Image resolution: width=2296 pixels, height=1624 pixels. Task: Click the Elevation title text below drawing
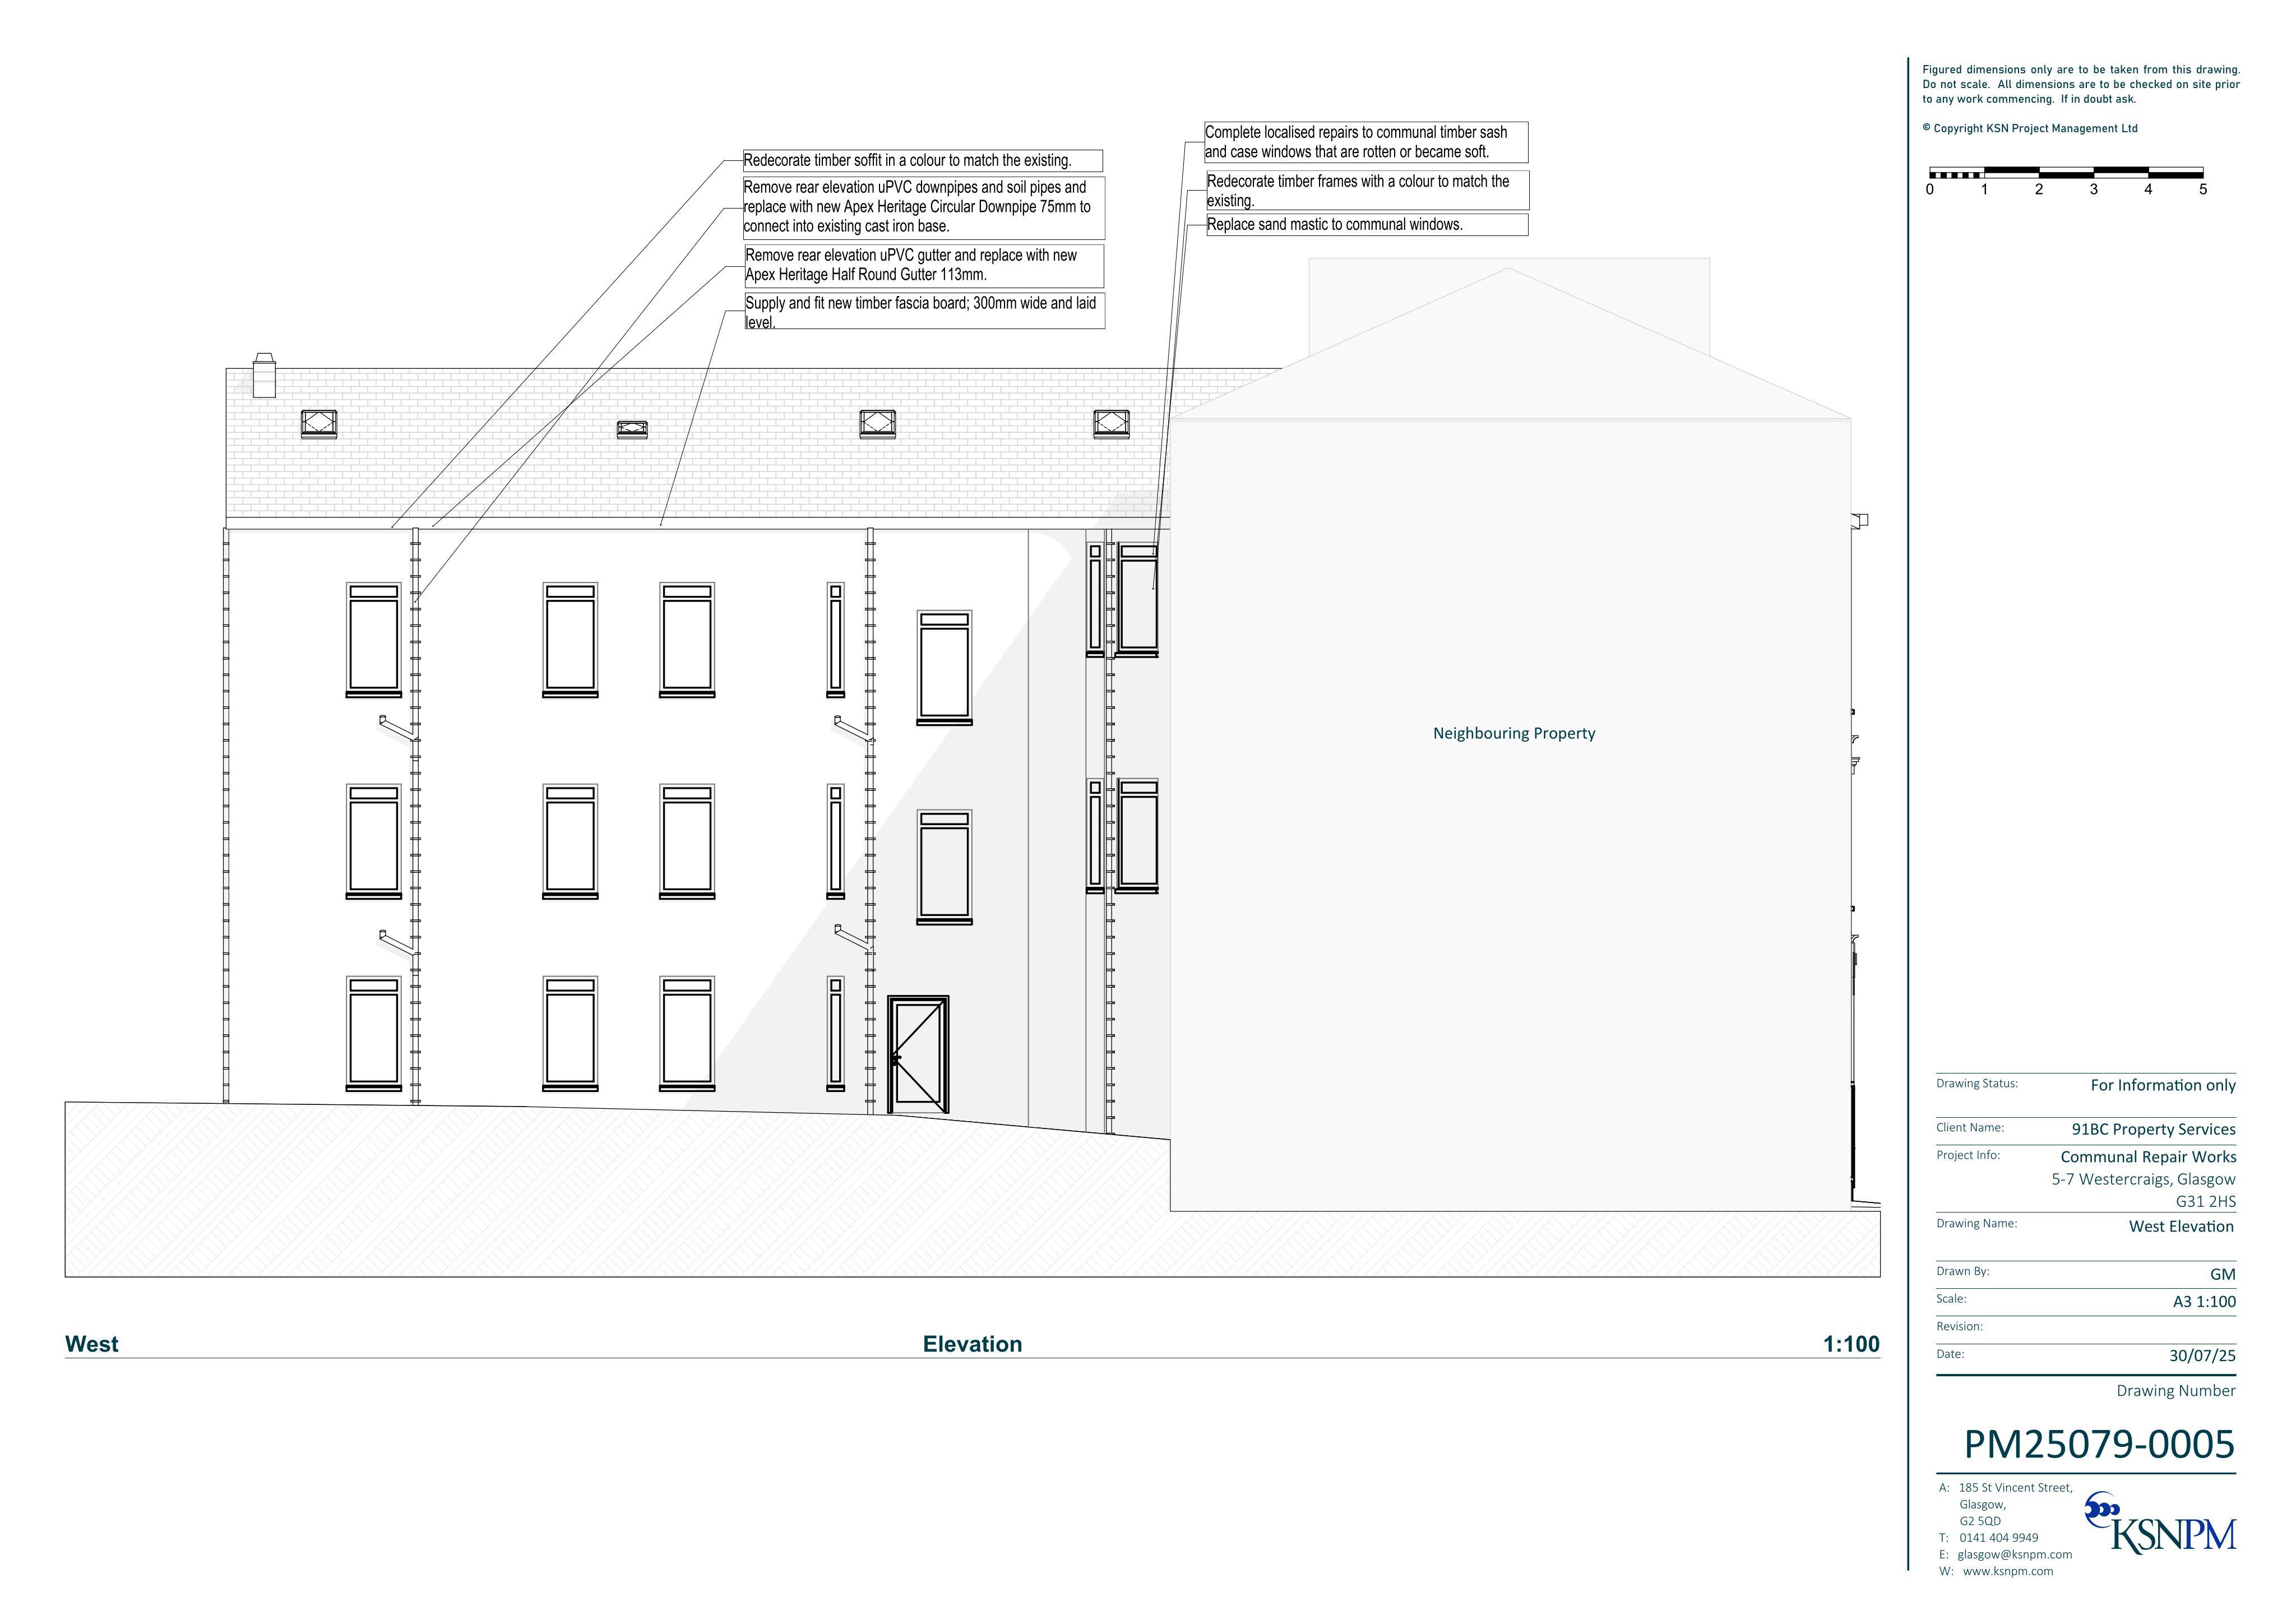[x=972, y=1344]
